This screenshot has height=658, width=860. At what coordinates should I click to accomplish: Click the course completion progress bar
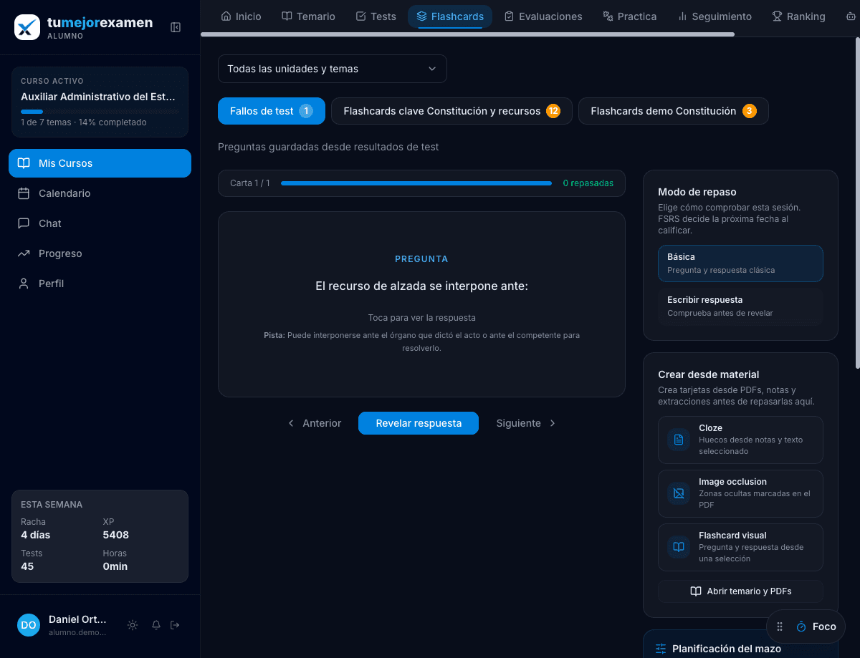click(x=100, y=112)
